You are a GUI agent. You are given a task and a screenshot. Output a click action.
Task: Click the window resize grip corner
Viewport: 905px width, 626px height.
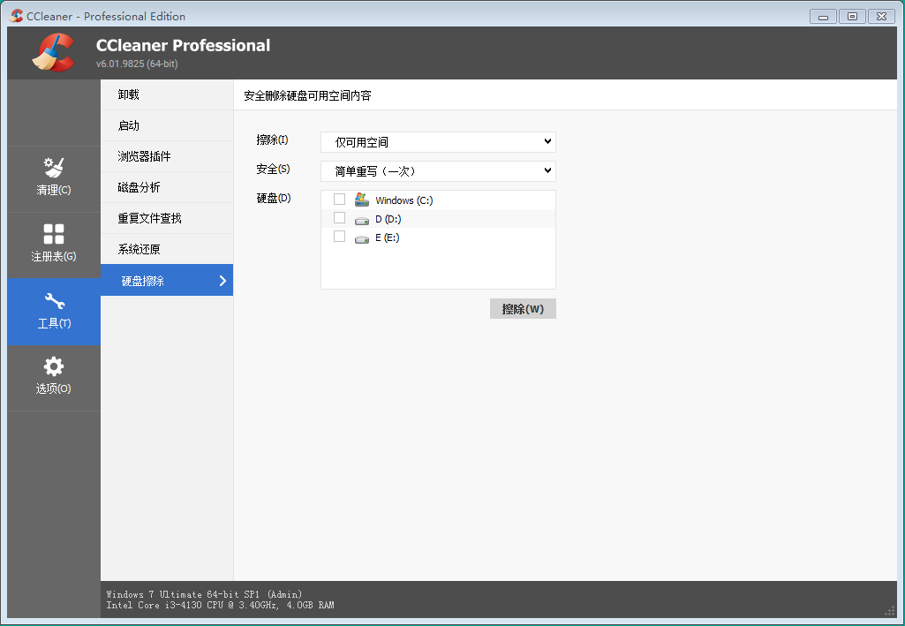click(889, 611)
